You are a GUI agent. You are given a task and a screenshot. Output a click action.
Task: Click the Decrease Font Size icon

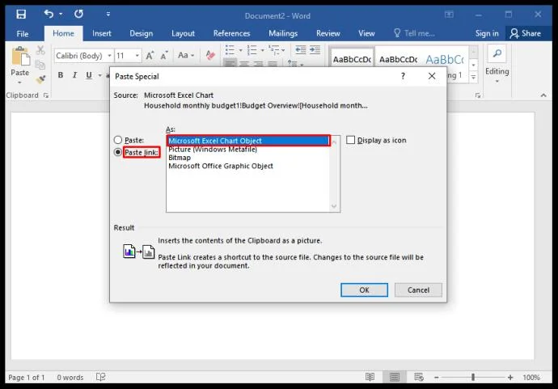[164, 56]
